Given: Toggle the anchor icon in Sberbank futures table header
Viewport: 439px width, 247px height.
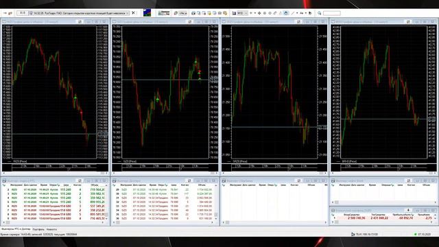Looking at the screenshot, I should pyautogui.click(x=299, y=181).
